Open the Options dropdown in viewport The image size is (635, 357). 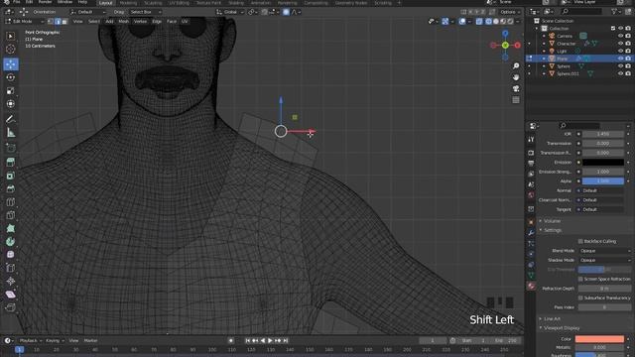[509, 12]
